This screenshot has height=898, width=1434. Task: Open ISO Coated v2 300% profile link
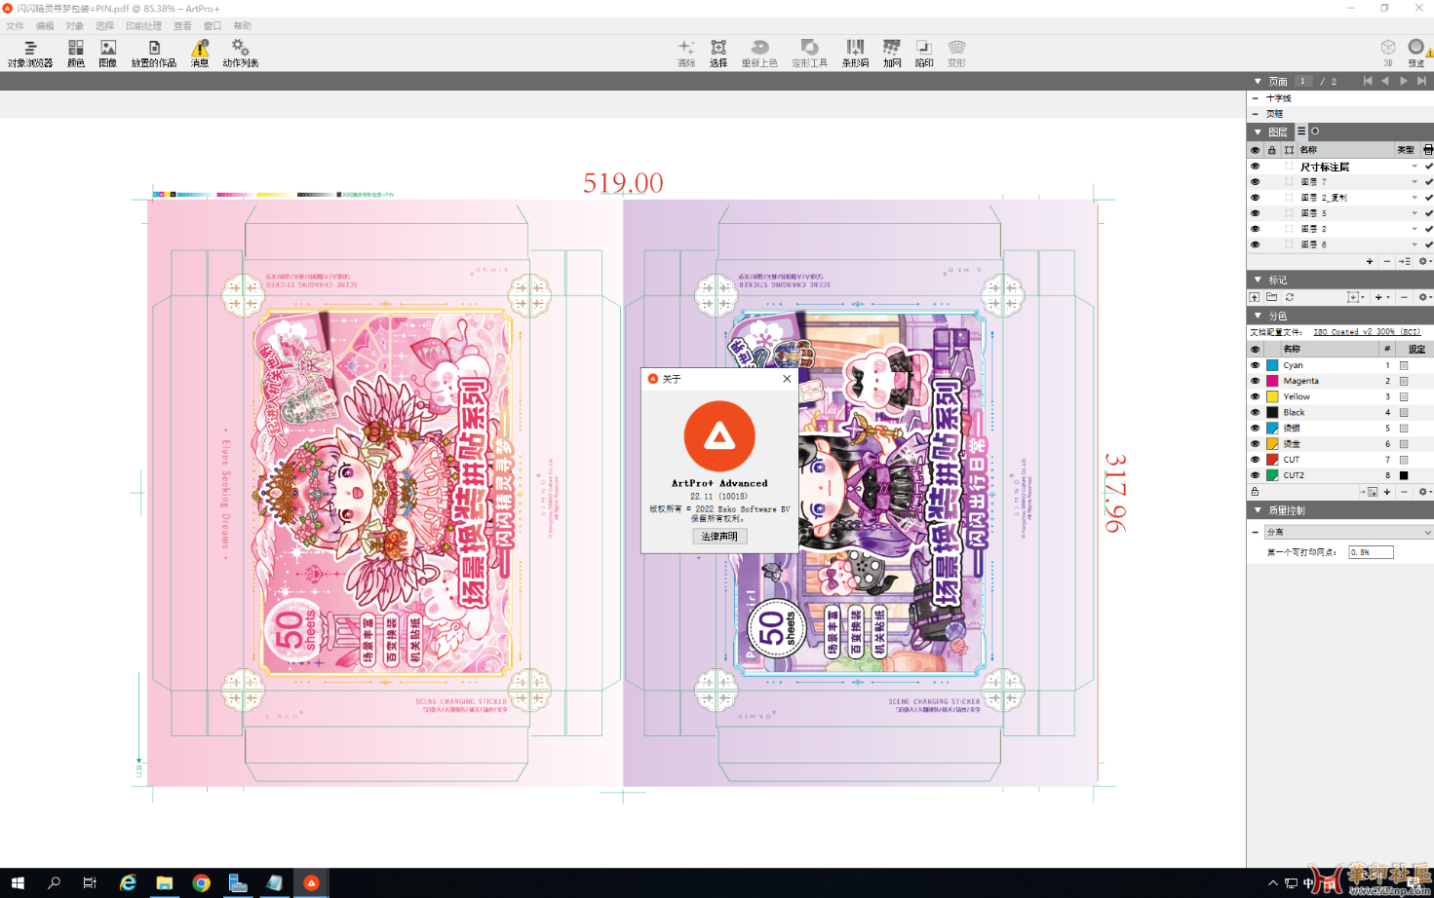click(x=1367, y=332)
